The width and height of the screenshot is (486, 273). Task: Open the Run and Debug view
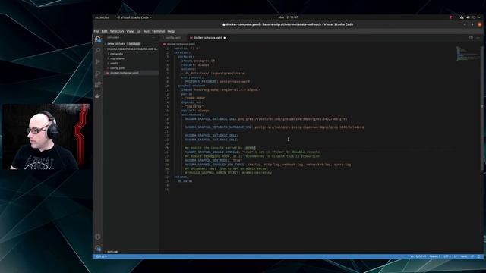click(98, 73)
